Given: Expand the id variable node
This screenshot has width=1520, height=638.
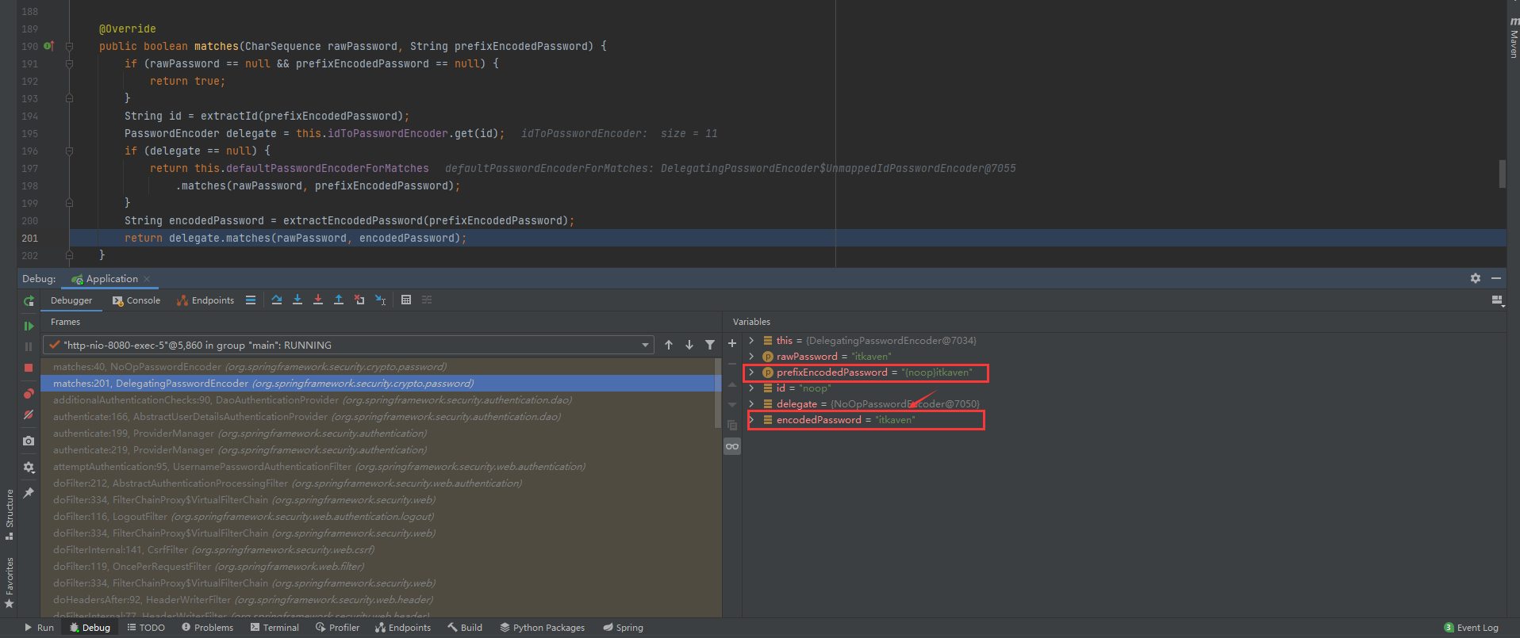Looking at the screenshot, I should pos(751,388).
